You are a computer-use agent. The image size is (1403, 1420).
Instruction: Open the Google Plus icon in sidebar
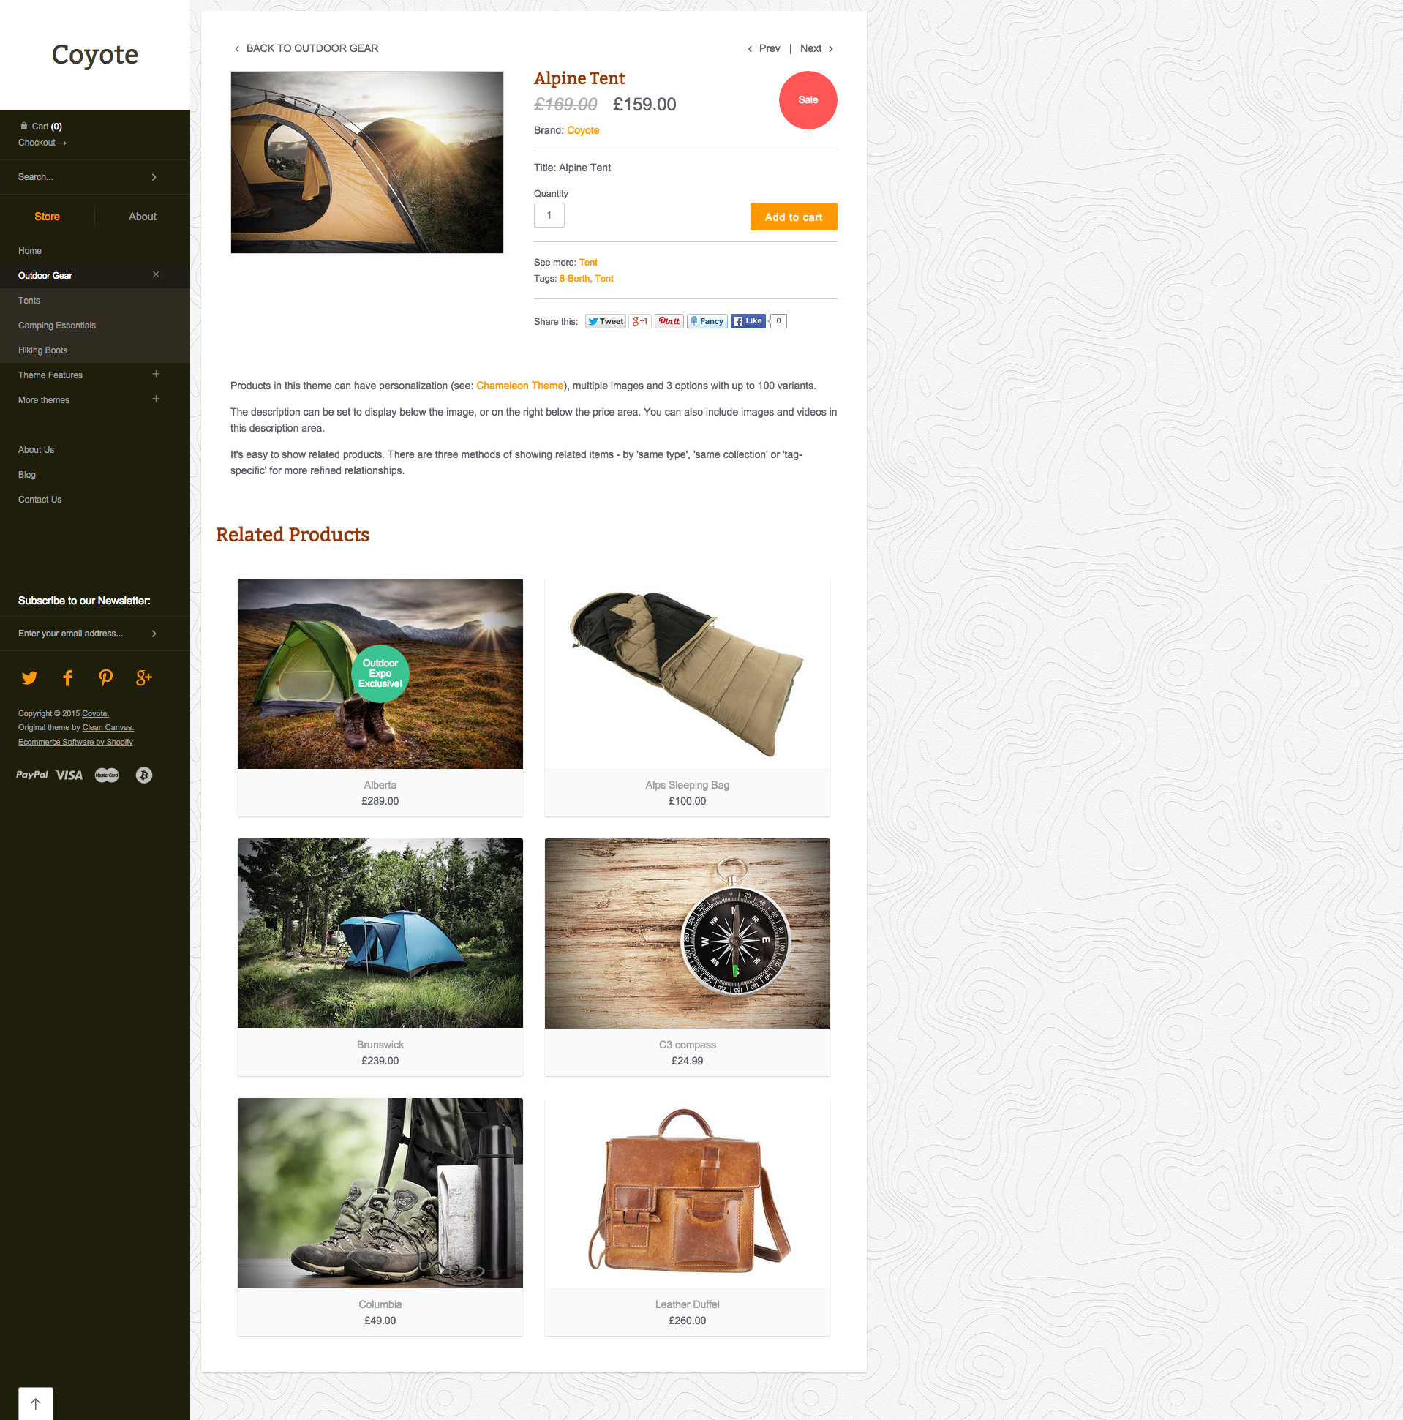point(144,677)
